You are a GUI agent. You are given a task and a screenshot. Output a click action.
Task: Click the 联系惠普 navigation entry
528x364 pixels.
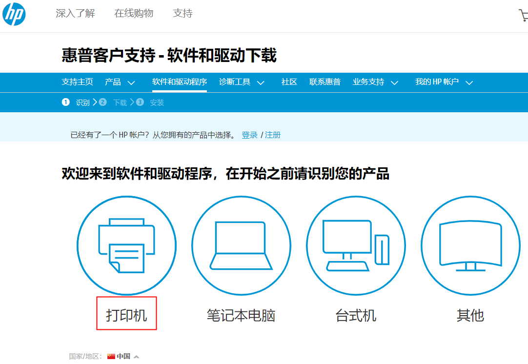point(325,82)
